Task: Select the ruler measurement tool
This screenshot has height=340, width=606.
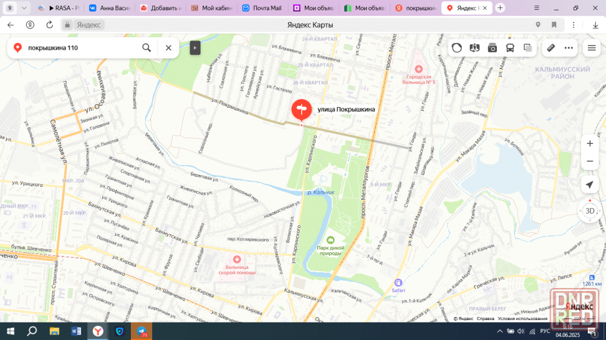Action: pyautogui.click(x=551, y=48)
